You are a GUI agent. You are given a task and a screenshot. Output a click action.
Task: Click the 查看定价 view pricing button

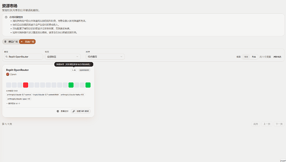(63, 111)
